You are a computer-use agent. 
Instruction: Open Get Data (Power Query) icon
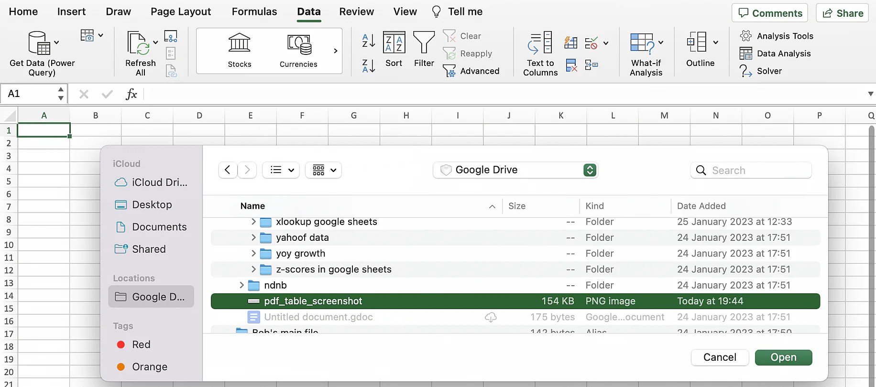(x=39, y=43)
